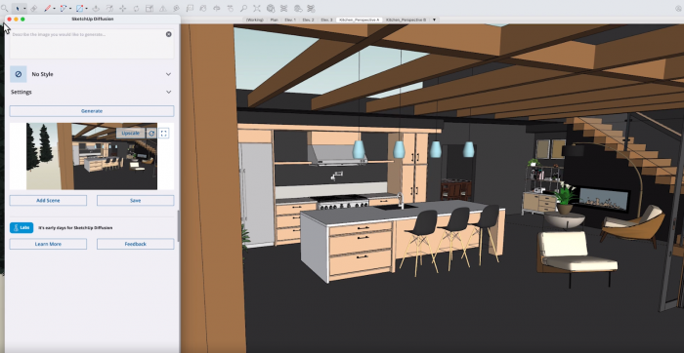Click the Save button
The height and width of the screenshot is (353, 684).
pyautogui.click(x=135, y=201)
